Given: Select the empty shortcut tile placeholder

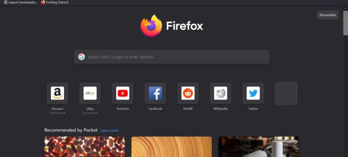Looking at the screenshot, I should (286, 93).
